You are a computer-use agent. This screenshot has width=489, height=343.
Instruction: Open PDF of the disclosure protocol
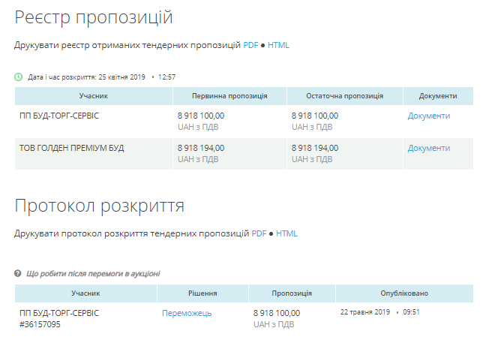coord(259,233)
